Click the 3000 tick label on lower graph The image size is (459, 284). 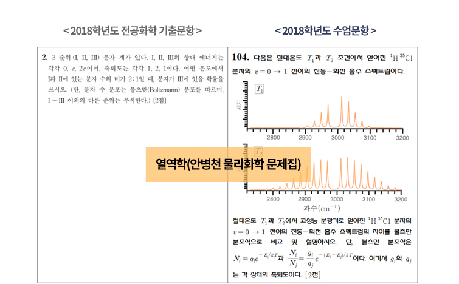tap(337, 198)
